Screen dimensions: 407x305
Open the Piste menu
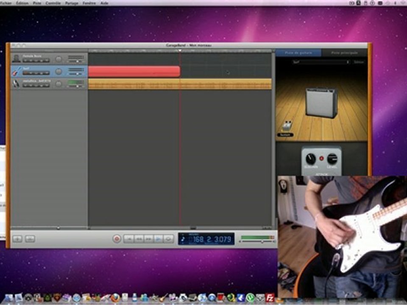(x=37, y=3)
